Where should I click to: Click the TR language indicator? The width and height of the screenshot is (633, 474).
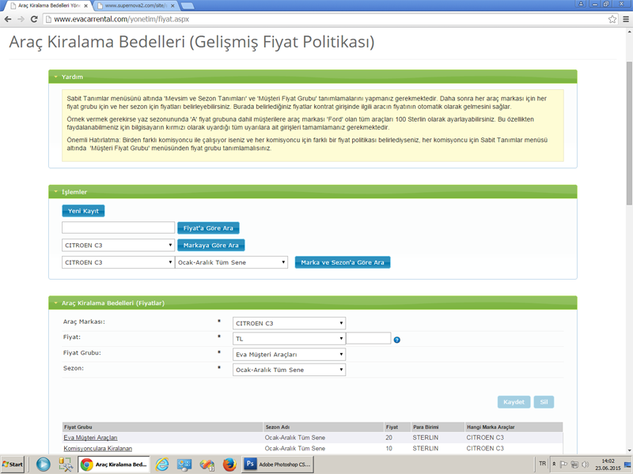(x=543, y=464)
